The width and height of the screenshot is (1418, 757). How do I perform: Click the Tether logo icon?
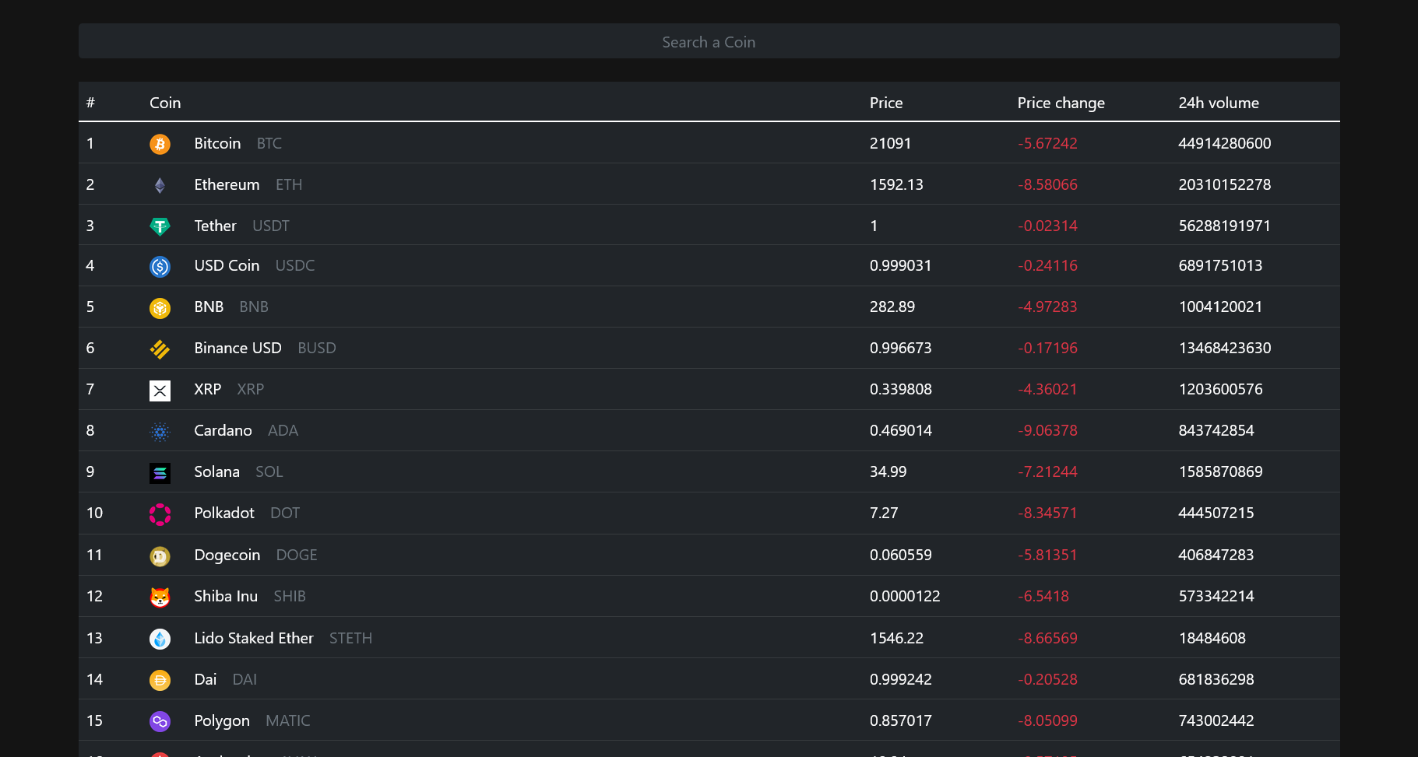coord(160,226)
